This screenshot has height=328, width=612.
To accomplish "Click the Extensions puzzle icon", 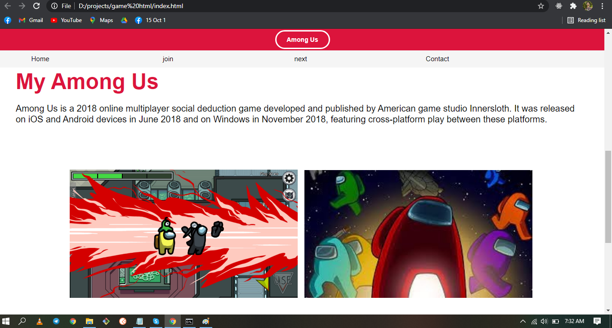I will pos(573,6).
